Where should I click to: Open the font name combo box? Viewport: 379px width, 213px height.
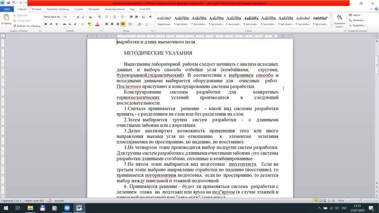point(53,17)
